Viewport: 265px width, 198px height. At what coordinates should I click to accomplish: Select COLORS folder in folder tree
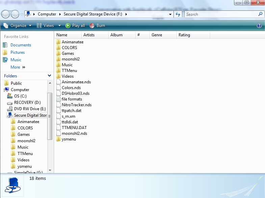click(x=25, y=128)
